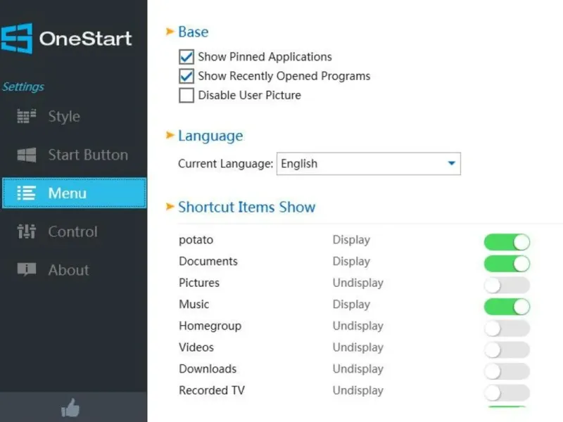Enable the Downloads shortcut toggle
This screenshot has height=422, width=563.
tap(507, 371)
